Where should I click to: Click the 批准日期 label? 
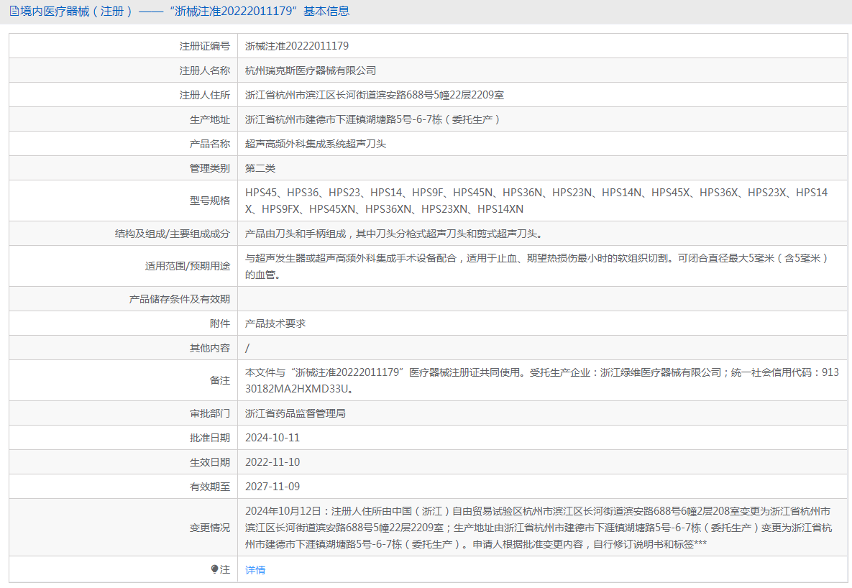pyautogui.click(x=210, y=438)
